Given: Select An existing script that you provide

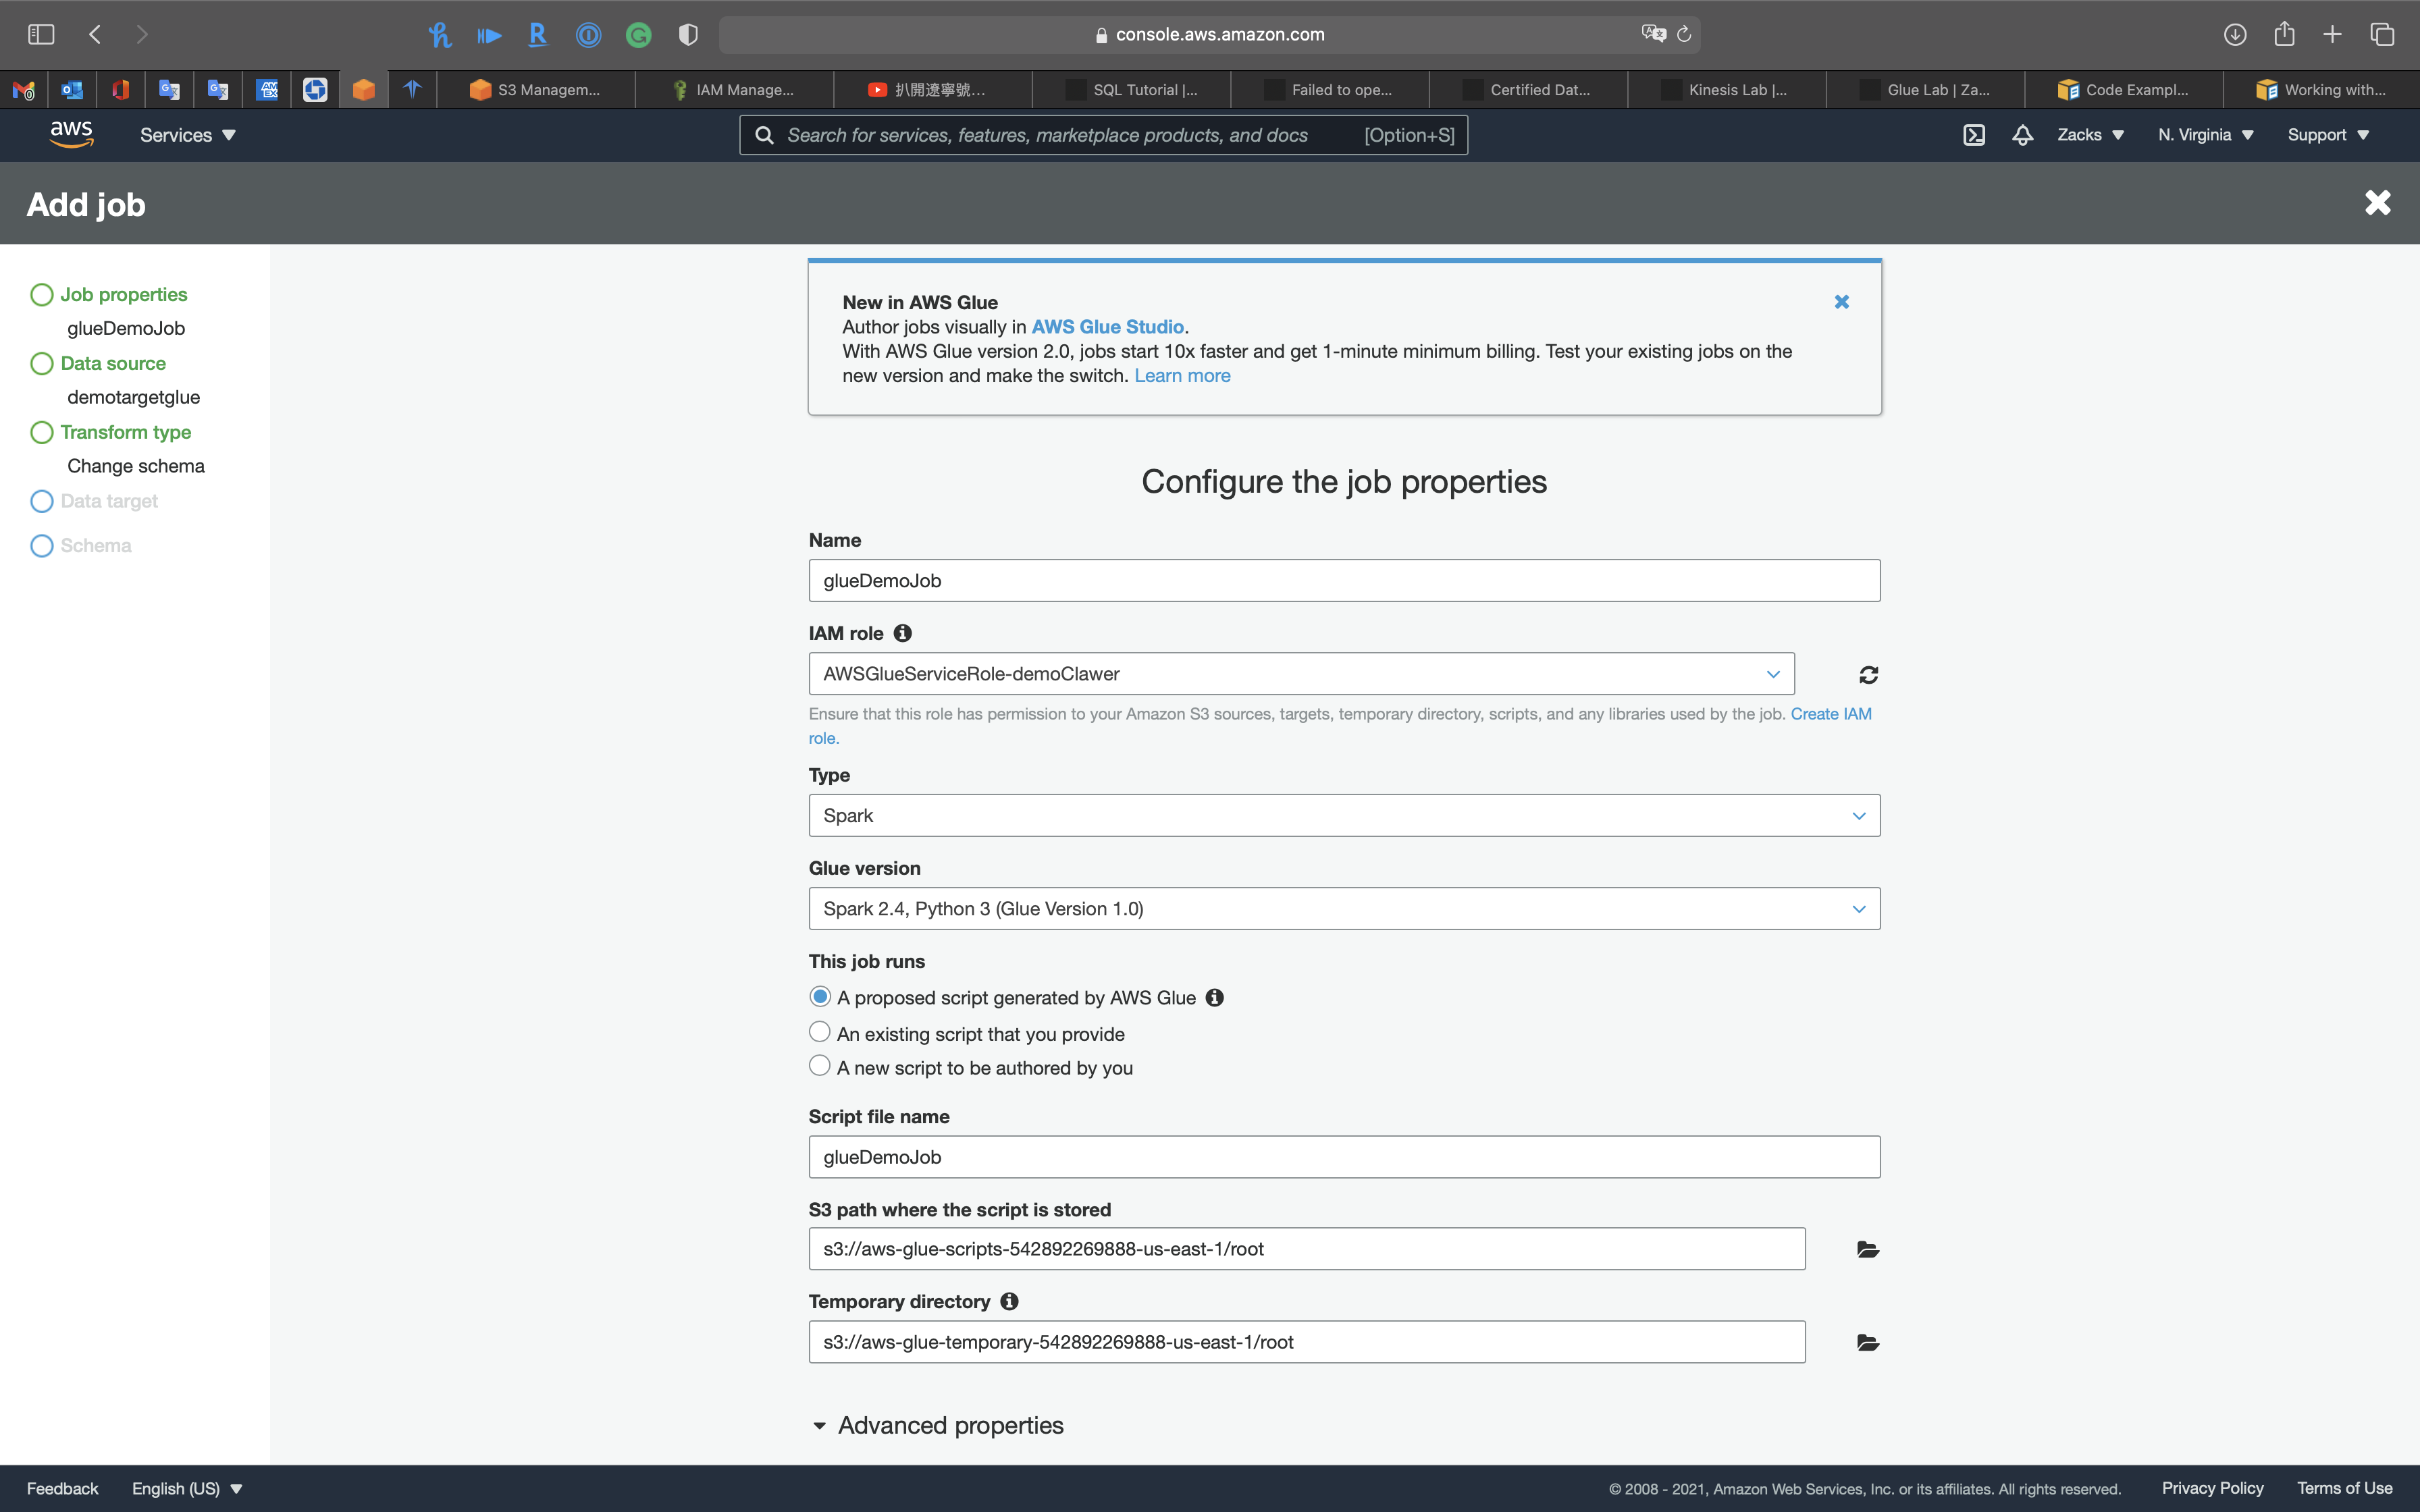Looking at the screenshot, I should (820, 1032).
